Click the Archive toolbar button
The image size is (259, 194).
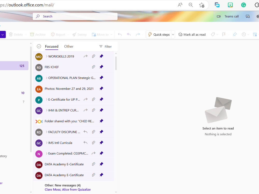38,34
